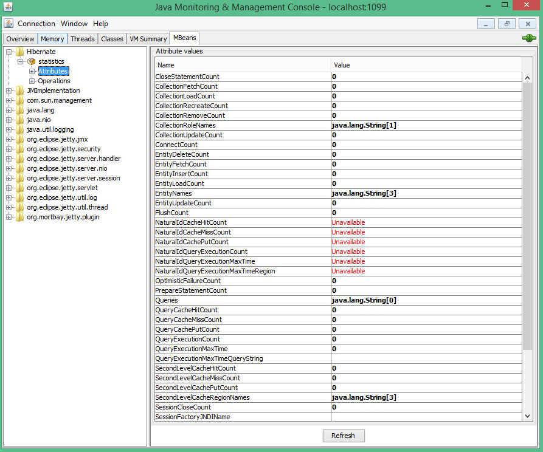543x452 pixels.
Task: Click the scrollbar up arrow
Action: 527,78
